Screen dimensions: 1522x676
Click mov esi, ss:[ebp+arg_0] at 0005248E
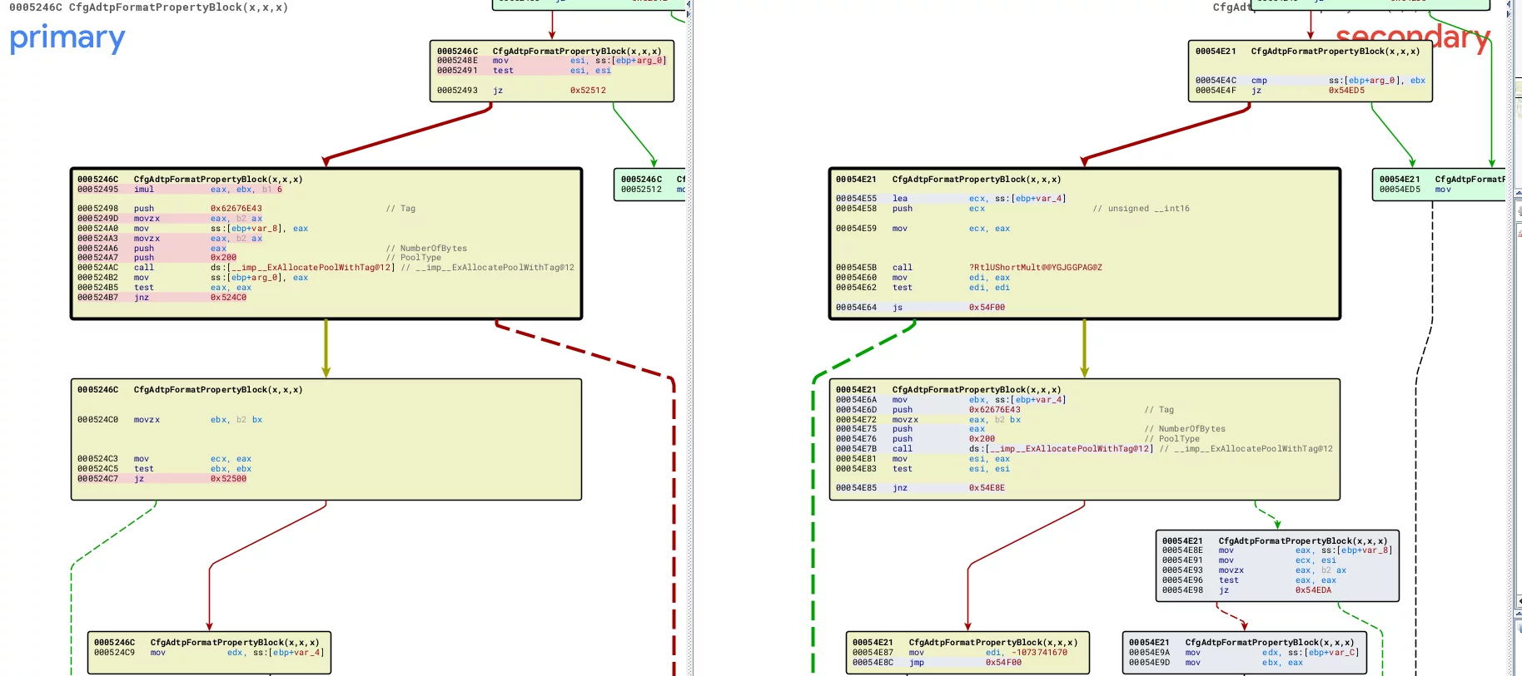pyautogui.click(x=551, y=61)
